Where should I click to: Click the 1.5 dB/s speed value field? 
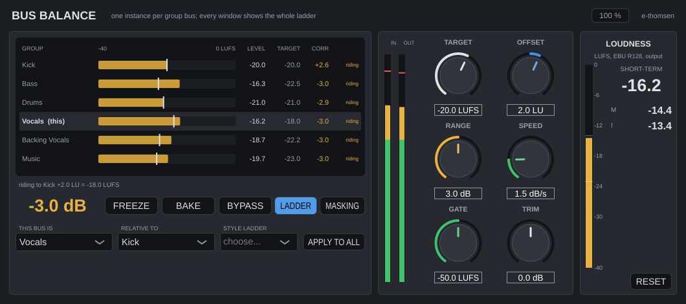[531, 193]
